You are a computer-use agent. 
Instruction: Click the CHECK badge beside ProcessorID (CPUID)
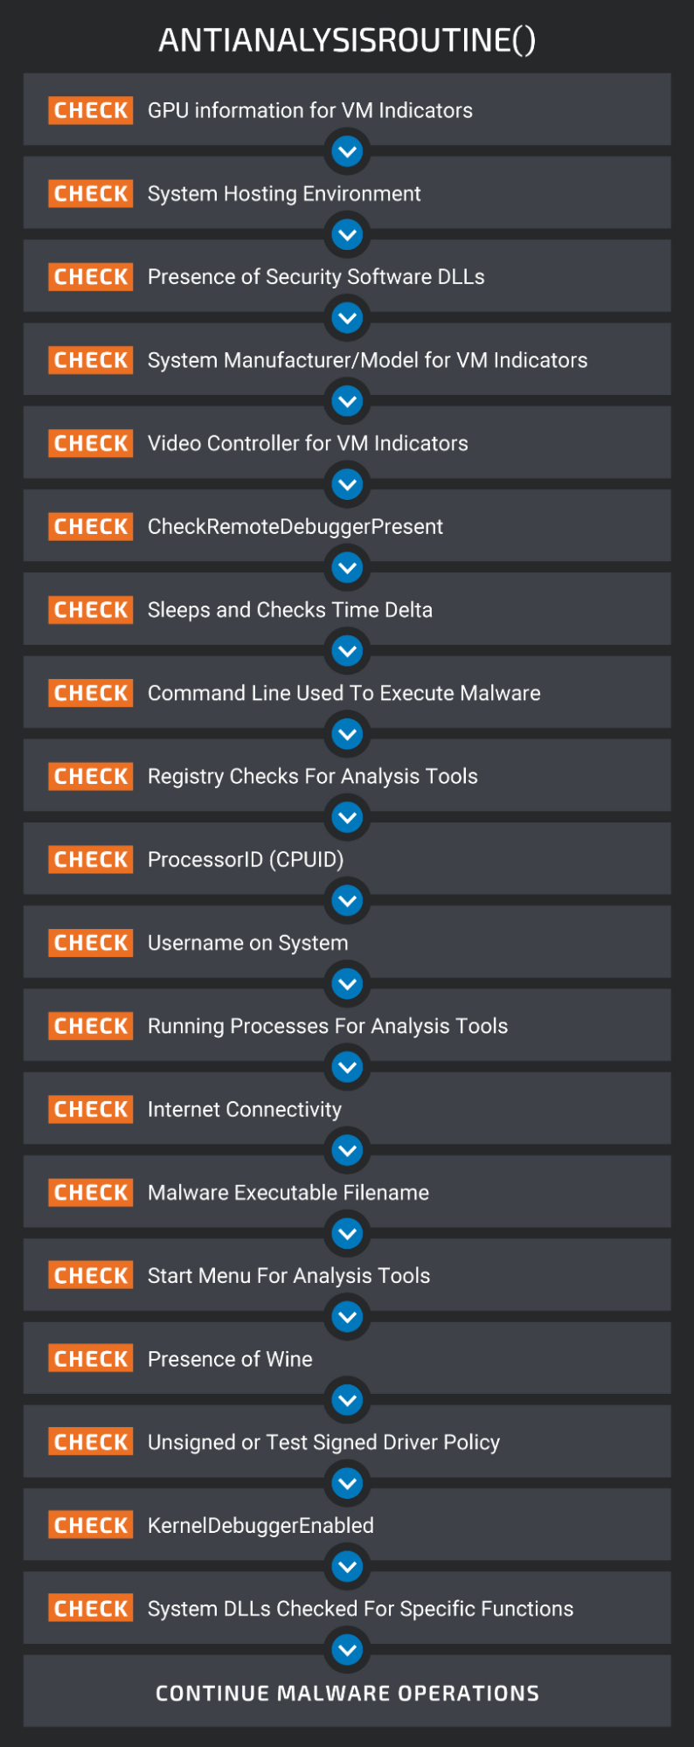tap(91, 859)
